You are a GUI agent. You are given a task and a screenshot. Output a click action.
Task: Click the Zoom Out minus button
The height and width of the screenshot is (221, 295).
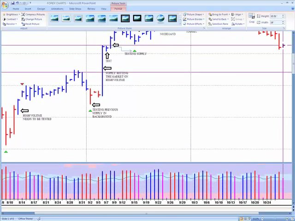click(x=262, y=219)
